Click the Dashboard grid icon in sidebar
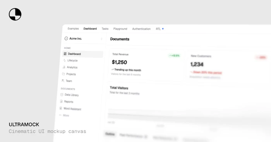 [x=65, y=54]
